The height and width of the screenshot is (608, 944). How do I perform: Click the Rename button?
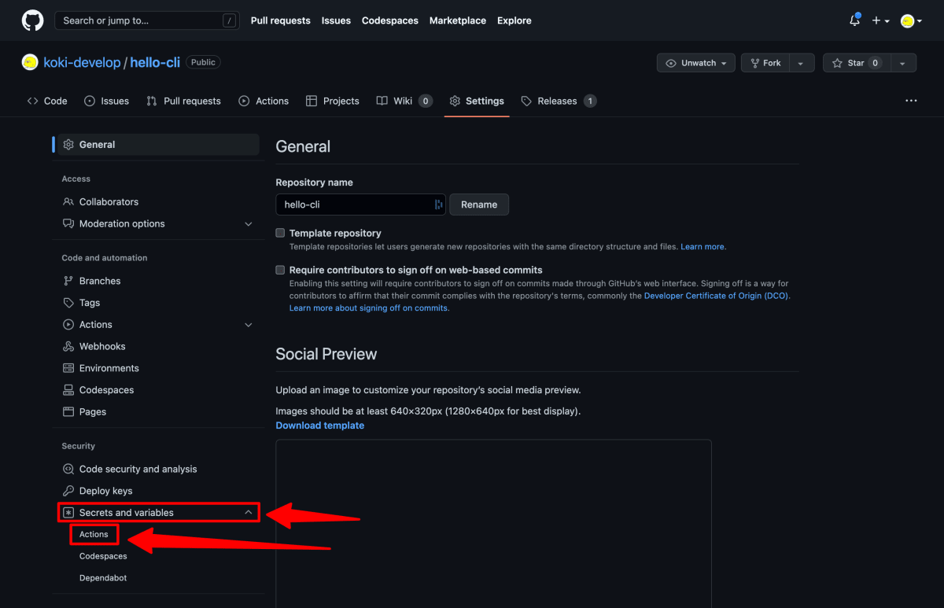tap(479, 205)
